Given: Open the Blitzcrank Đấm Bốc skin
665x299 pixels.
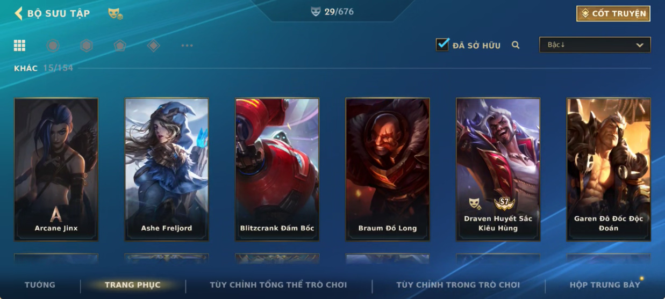Looking at the screenshot, I should point(277,169).
